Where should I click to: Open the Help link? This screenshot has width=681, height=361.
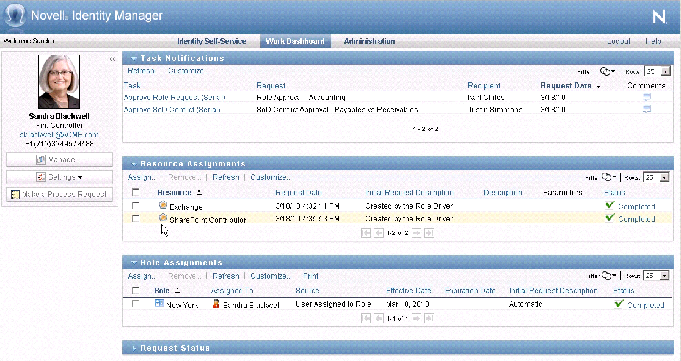tap(653, 41)
